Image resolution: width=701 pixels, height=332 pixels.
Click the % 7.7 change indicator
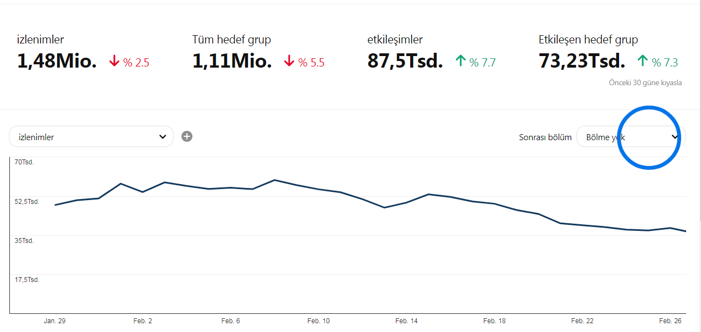[483, 63]
